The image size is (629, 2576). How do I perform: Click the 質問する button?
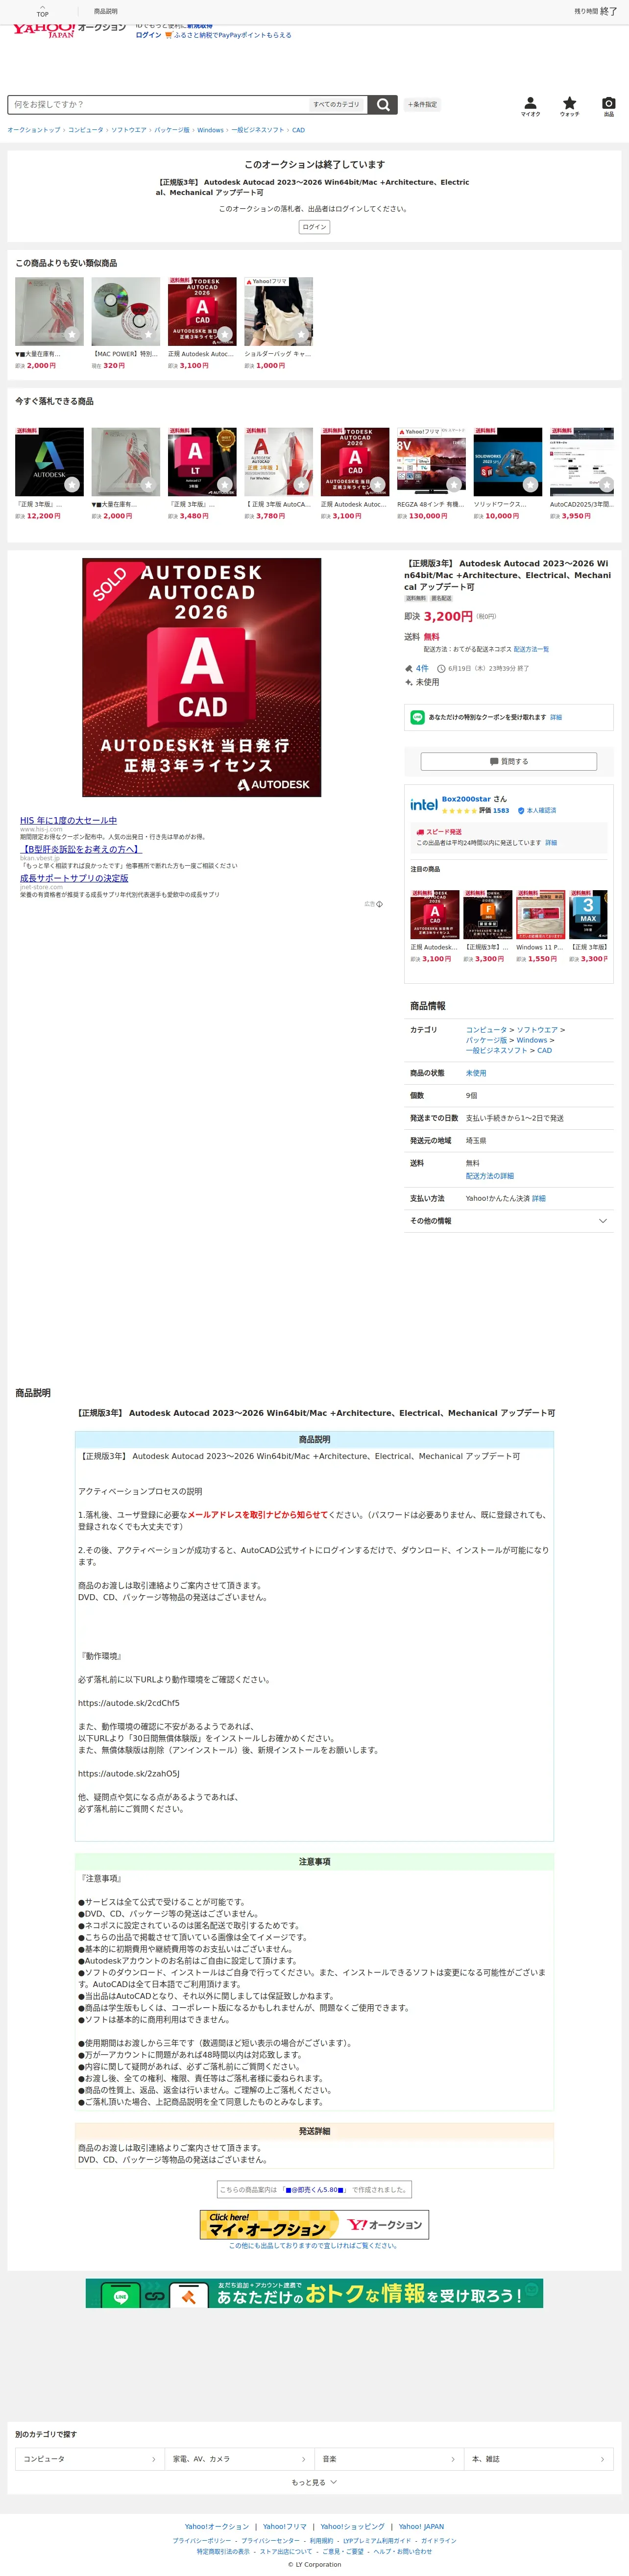pos(508,762)
